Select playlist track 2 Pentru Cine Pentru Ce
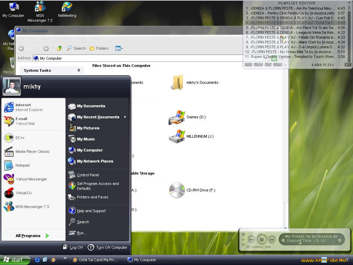 [295, 13]
